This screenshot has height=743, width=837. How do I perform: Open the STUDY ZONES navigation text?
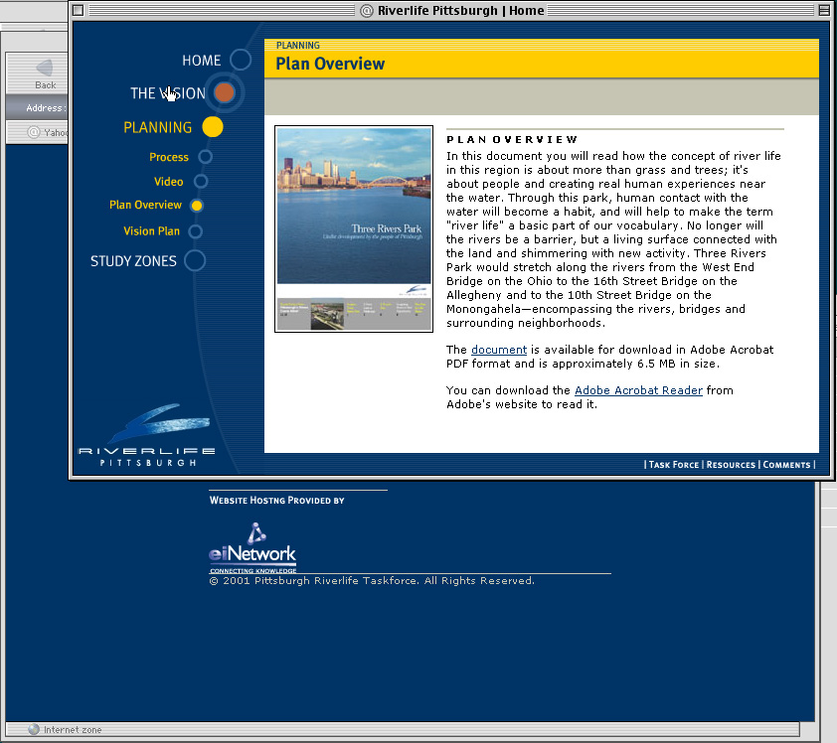tap(133, 261)
